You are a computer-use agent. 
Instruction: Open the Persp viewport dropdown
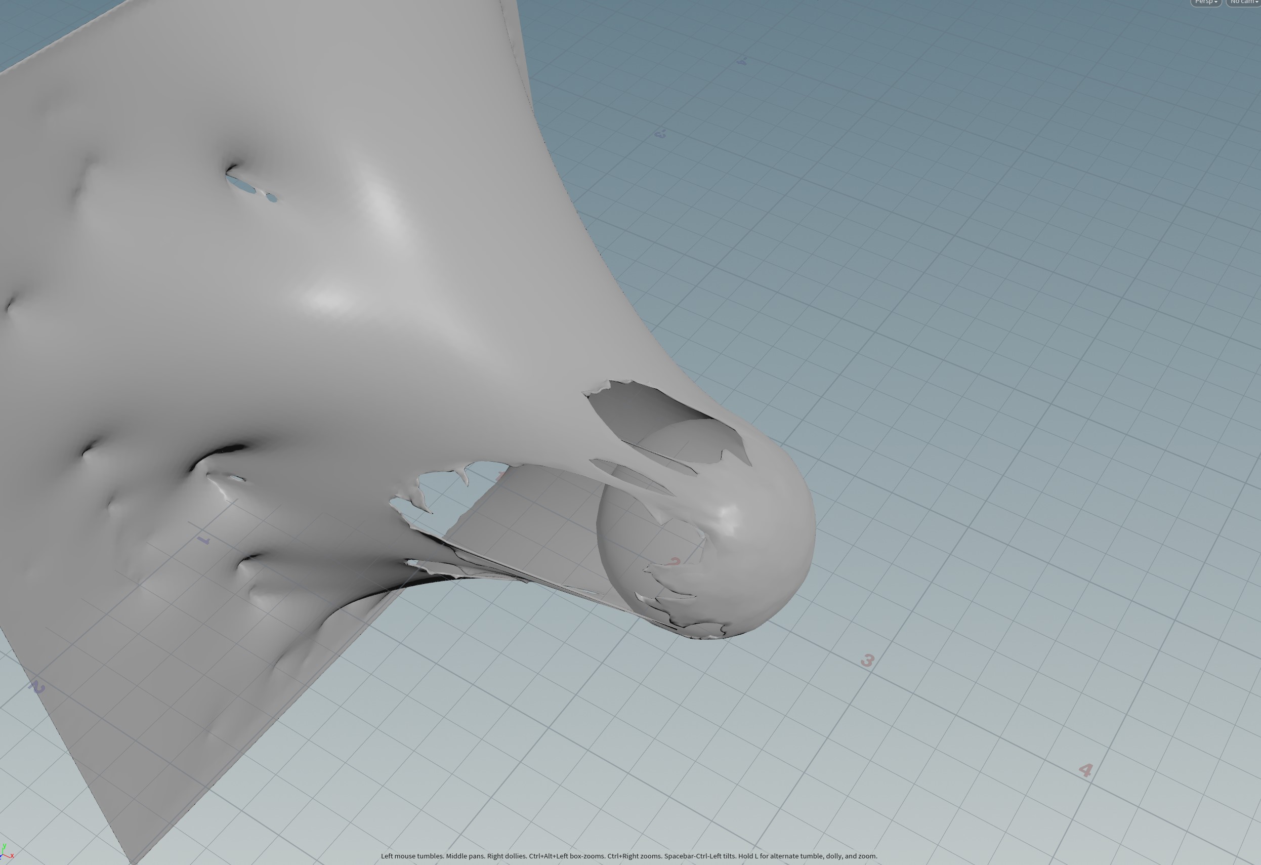[x=1206, y=2]
